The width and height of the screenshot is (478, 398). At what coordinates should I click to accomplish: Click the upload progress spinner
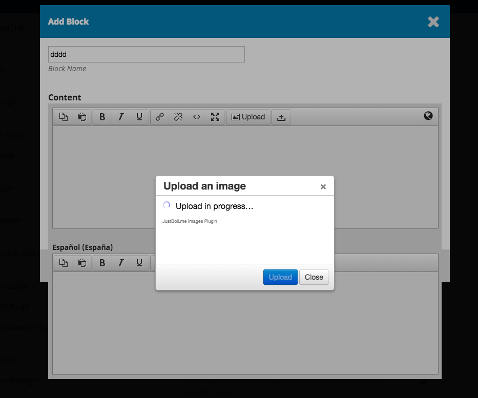pyautogui.click(x=166, y=205)
